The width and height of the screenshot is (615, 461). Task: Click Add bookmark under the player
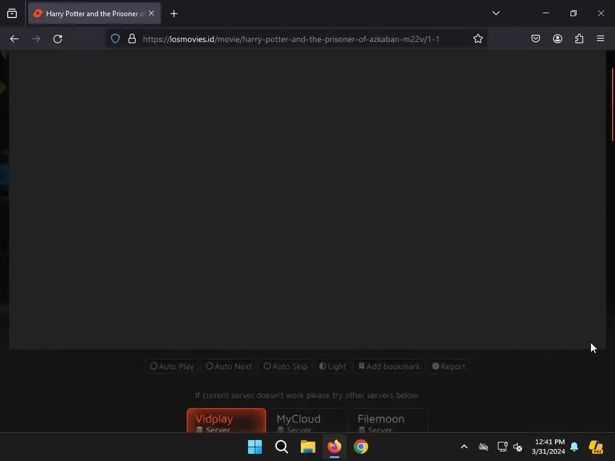point(389,366)
